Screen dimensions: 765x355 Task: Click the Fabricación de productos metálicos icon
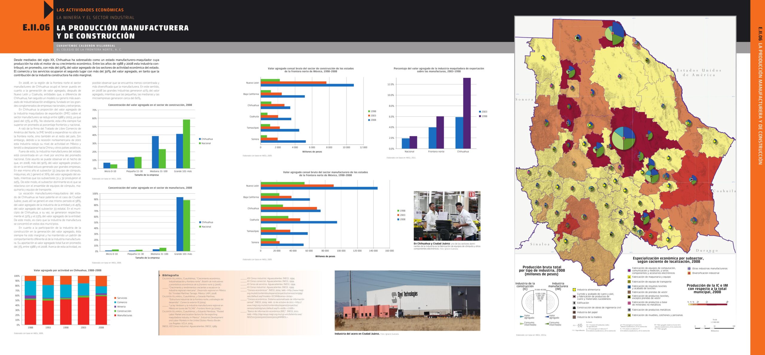click(629, 310)
